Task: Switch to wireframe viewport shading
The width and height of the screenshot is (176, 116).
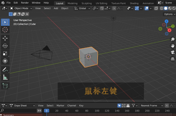Action: click(x=162, y=8)
